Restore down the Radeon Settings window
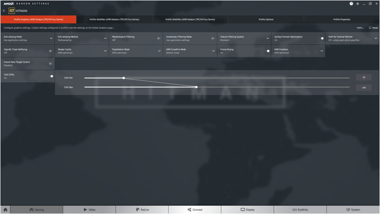This screenshot has width=380, height=214. [370, 4]
